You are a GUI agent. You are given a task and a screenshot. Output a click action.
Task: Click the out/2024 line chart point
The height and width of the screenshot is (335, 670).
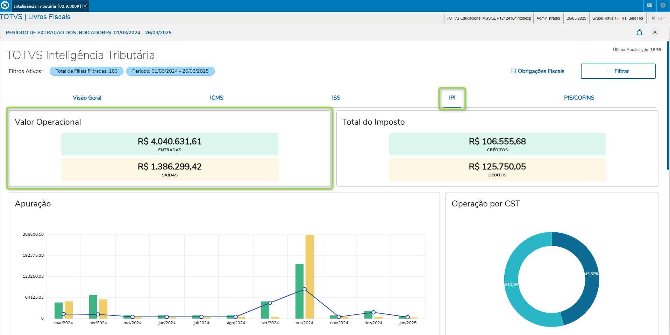pyautogui.click(x=305, y=289)
